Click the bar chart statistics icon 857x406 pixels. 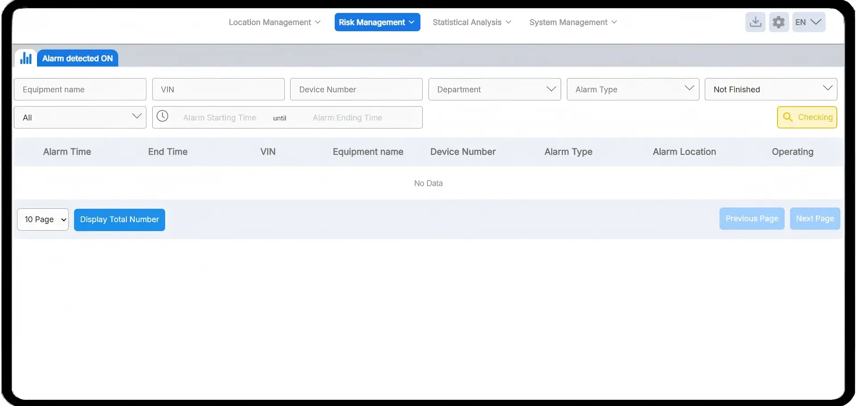(x=26, y=58)
